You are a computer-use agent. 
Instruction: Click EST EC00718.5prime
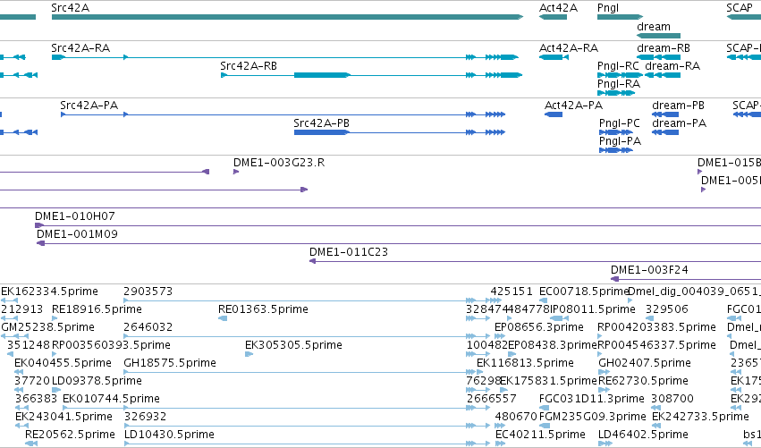(584, 292)
